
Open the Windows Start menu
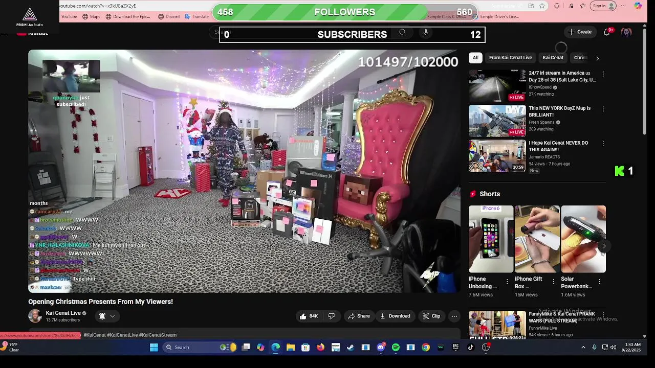click(x=154, y=347)
